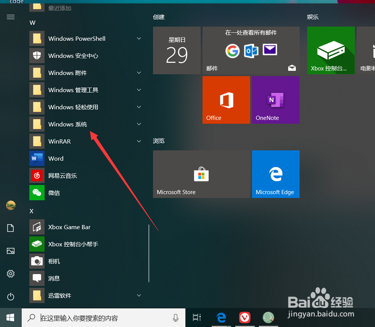
Task: Expand Windows 轻松使用 folder chevron
Action: 139,107
